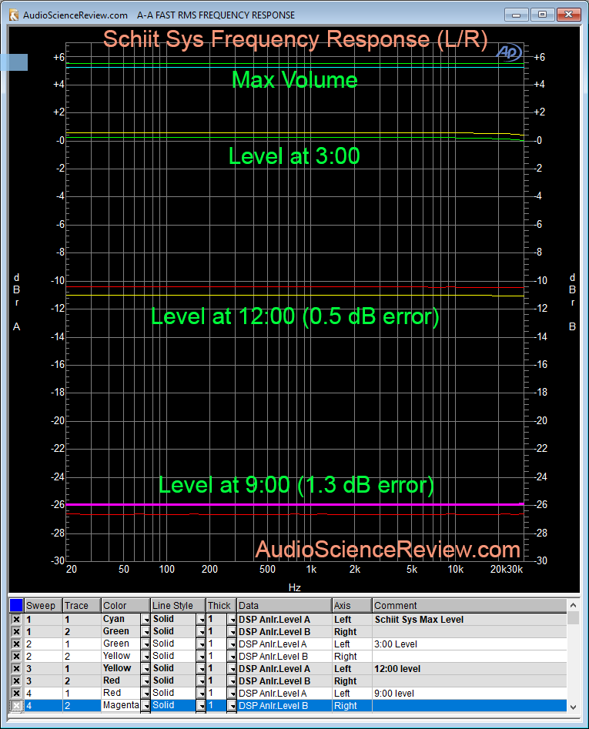Select the '12:00 level' comment cell
Viewport: 589px width, 729px height.
(470, 668)
